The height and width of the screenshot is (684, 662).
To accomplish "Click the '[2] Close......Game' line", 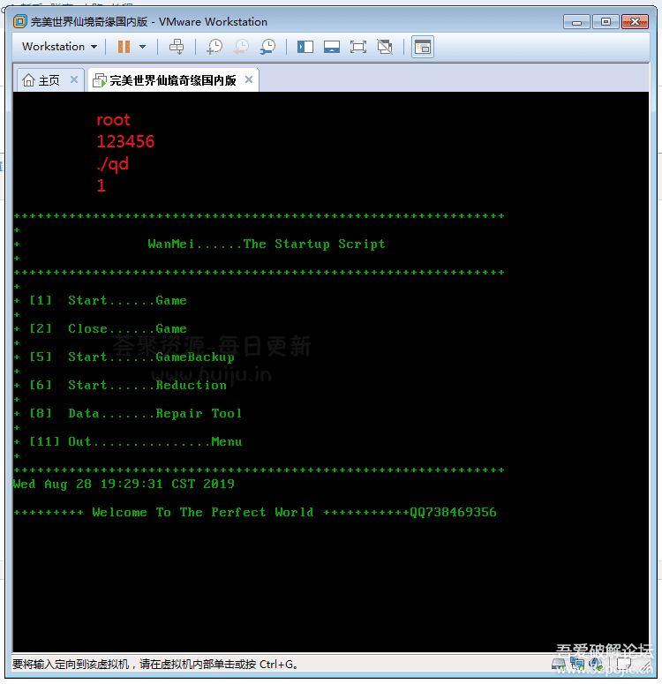I will 108,328.
